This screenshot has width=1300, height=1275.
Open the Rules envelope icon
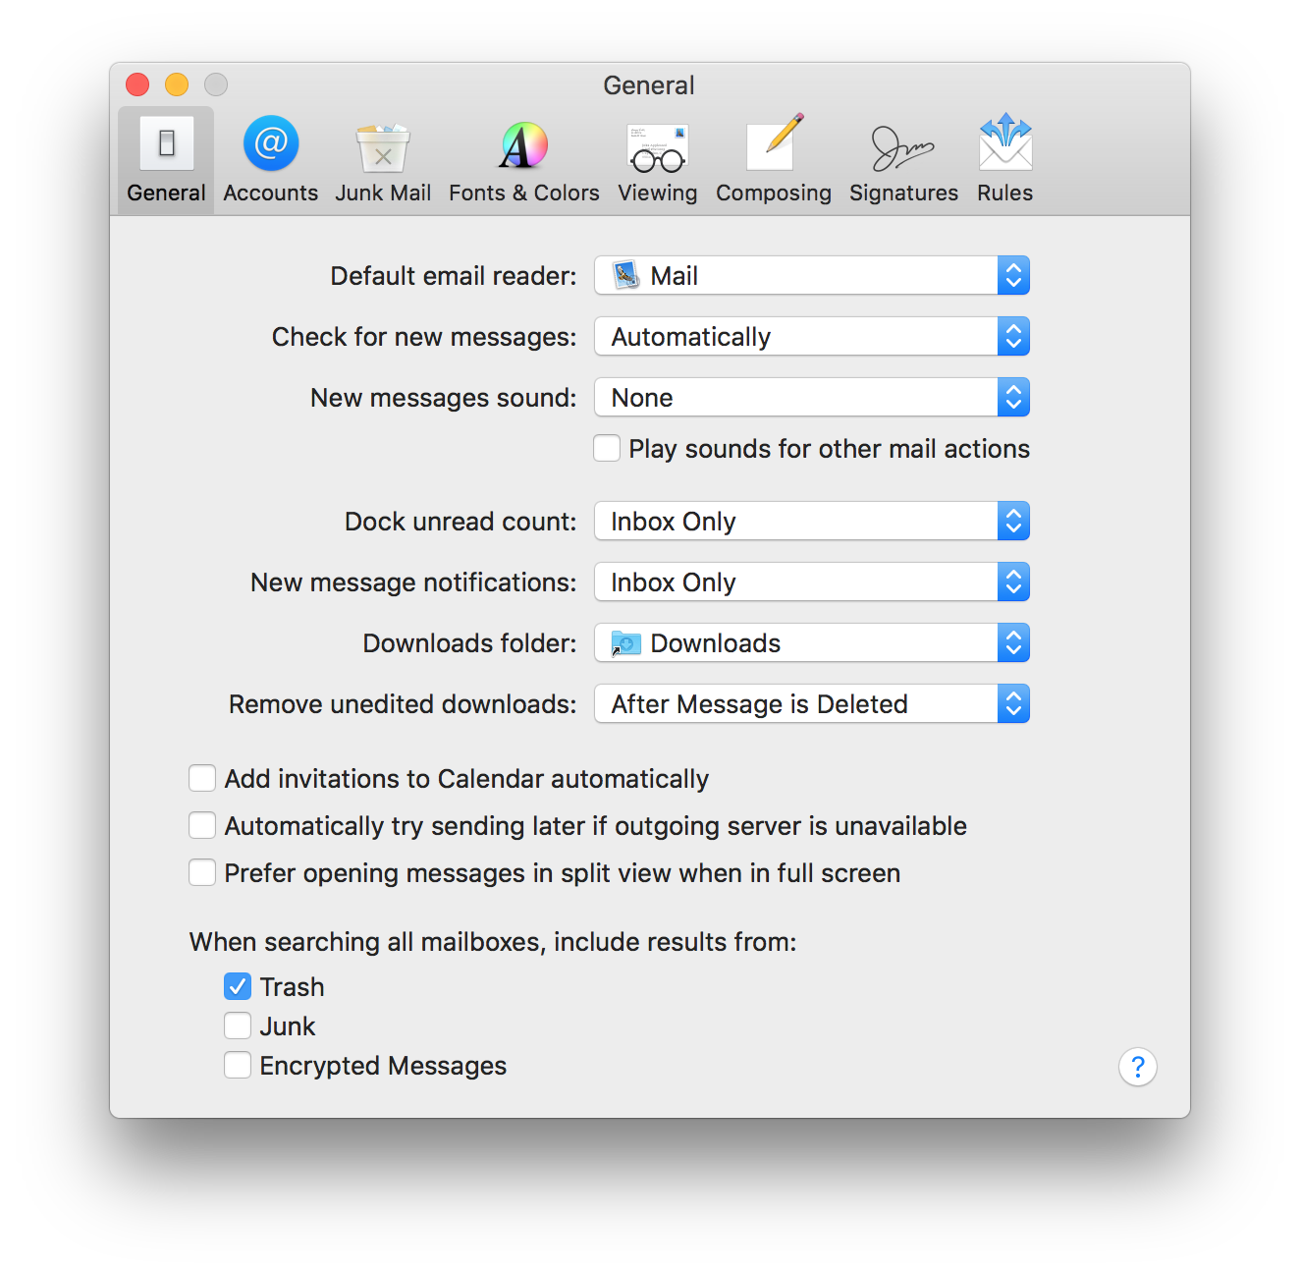(x=1005, y=142)
